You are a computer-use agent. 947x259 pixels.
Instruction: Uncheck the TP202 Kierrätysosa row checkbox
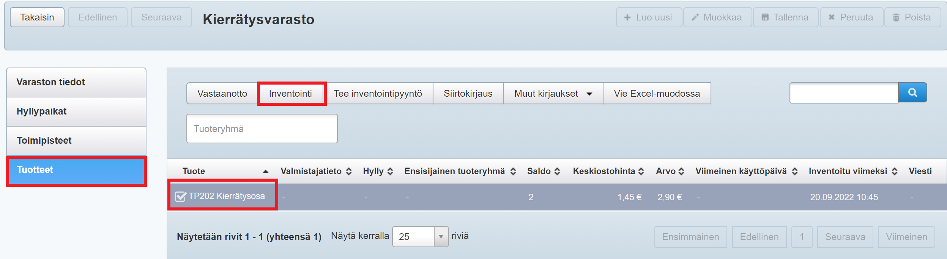[x=180, y=196]
